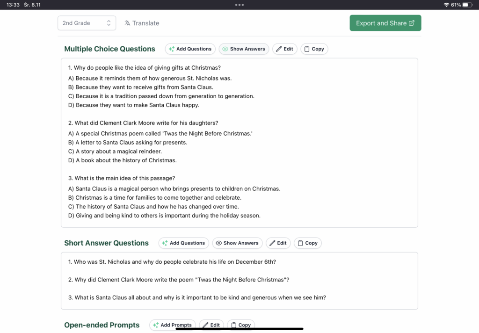Tap the Wi-Fi status icon
Viewport: 479px width, 333px height.
[x=446, y=5]
